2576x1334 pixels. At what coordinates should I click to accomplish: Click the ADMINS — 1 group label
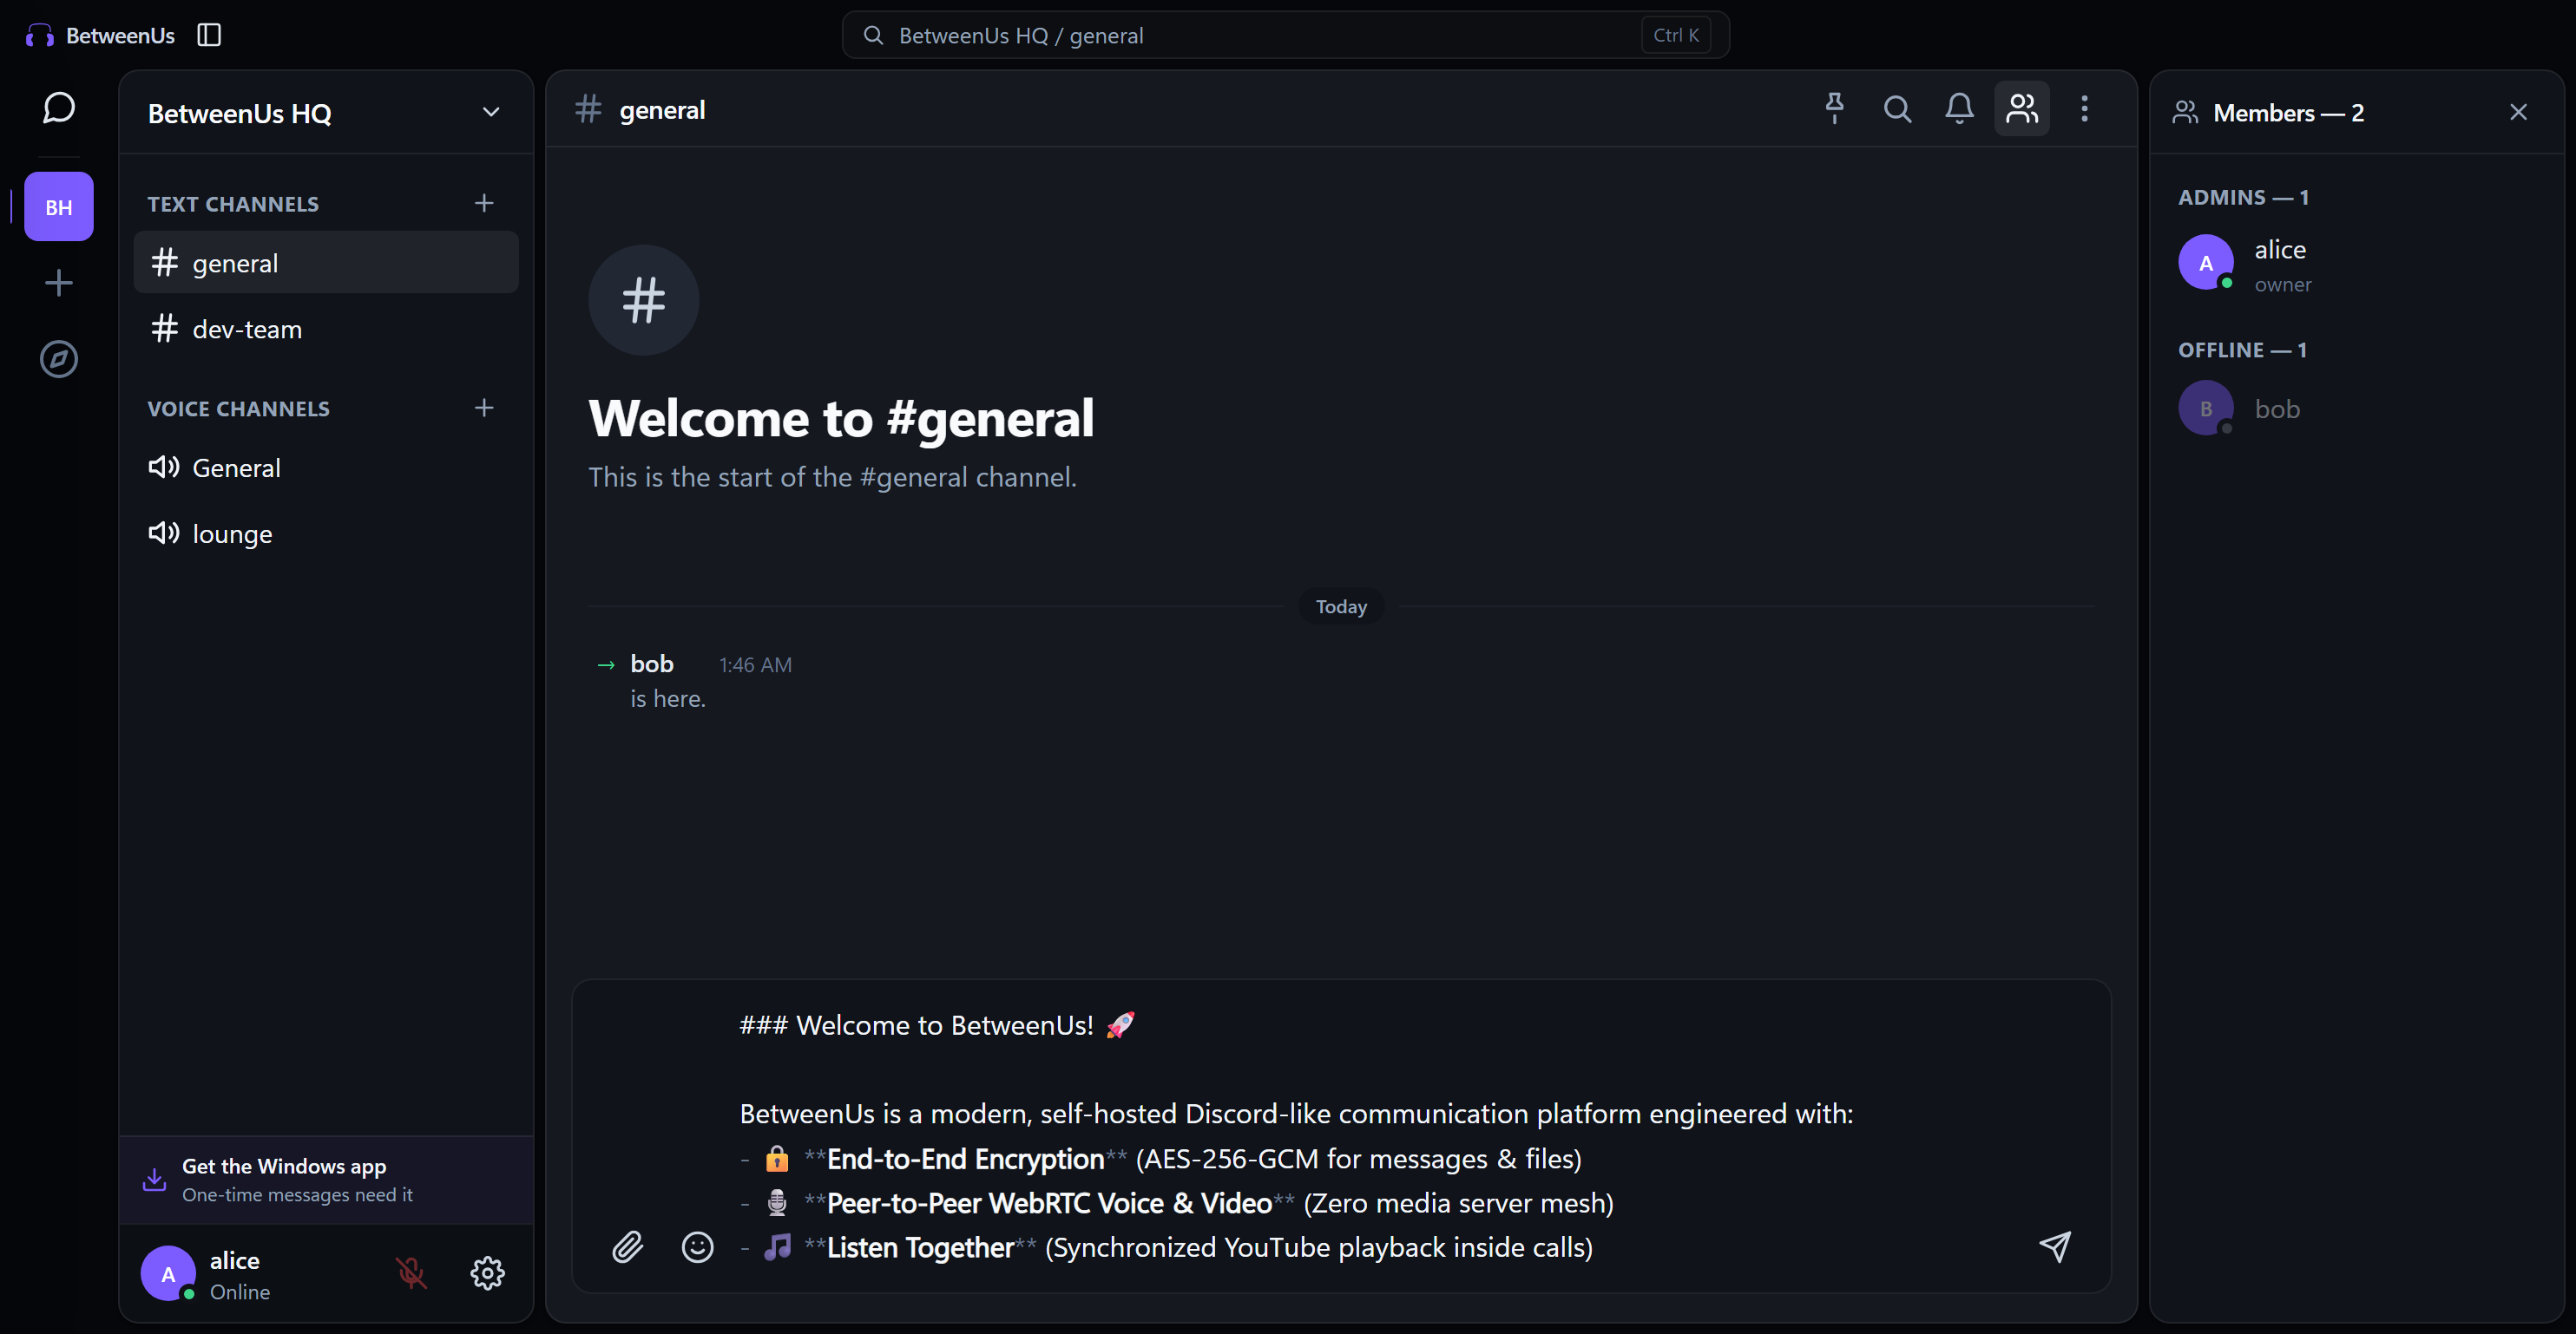[2243, 197]
